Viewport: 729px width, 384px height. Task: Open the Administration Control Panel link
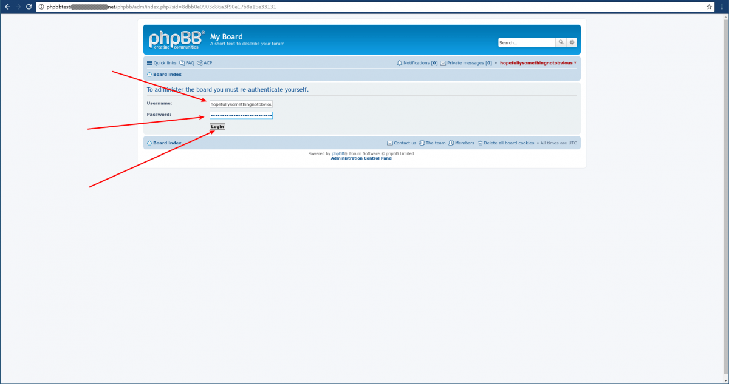tap(361, 158)
